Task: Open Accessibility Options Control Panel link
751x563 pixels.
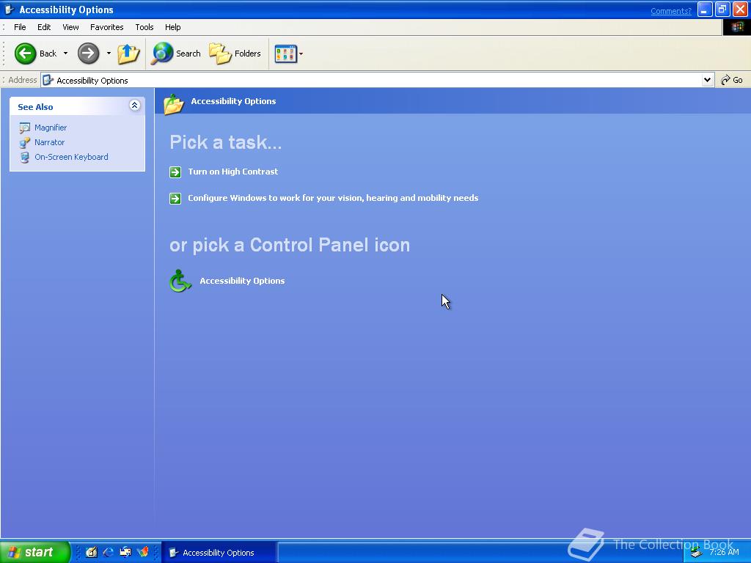Action: click(x=242, y=281)
